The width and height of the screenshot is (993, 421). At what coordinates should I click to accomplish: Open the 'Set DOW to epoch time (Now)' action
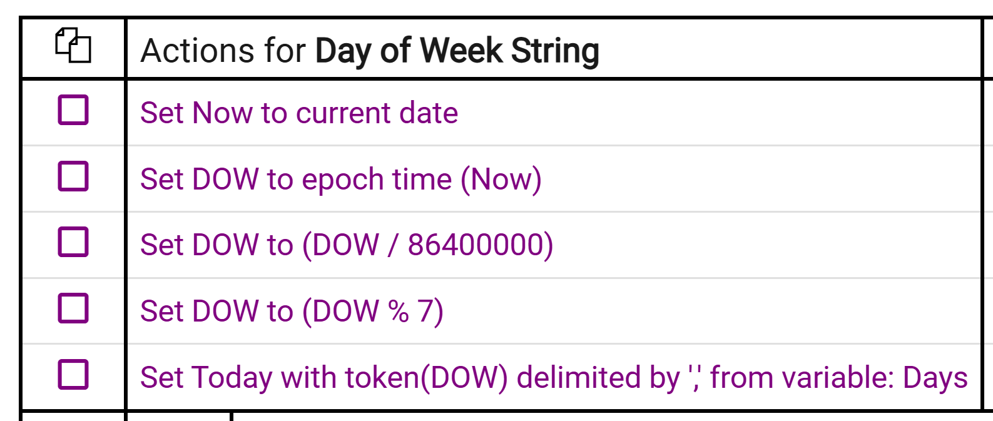point(340,180)
